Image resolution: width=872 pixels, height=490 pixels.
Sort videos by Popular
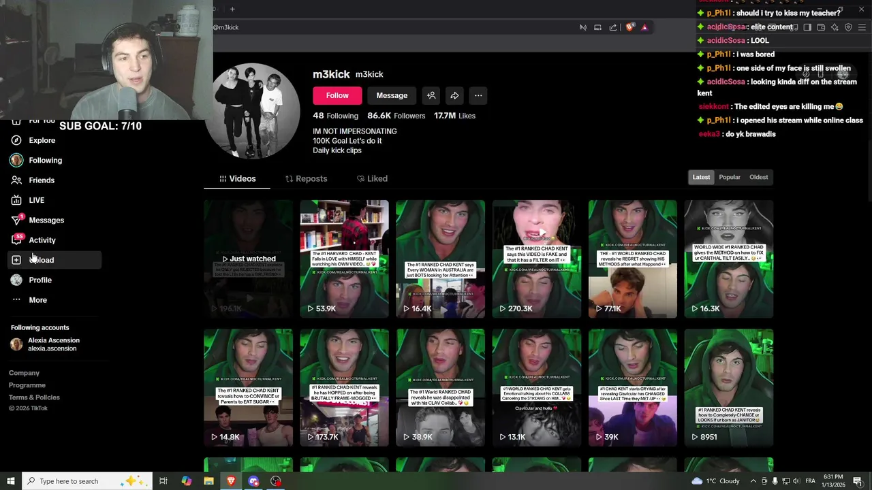click(729, 177)
